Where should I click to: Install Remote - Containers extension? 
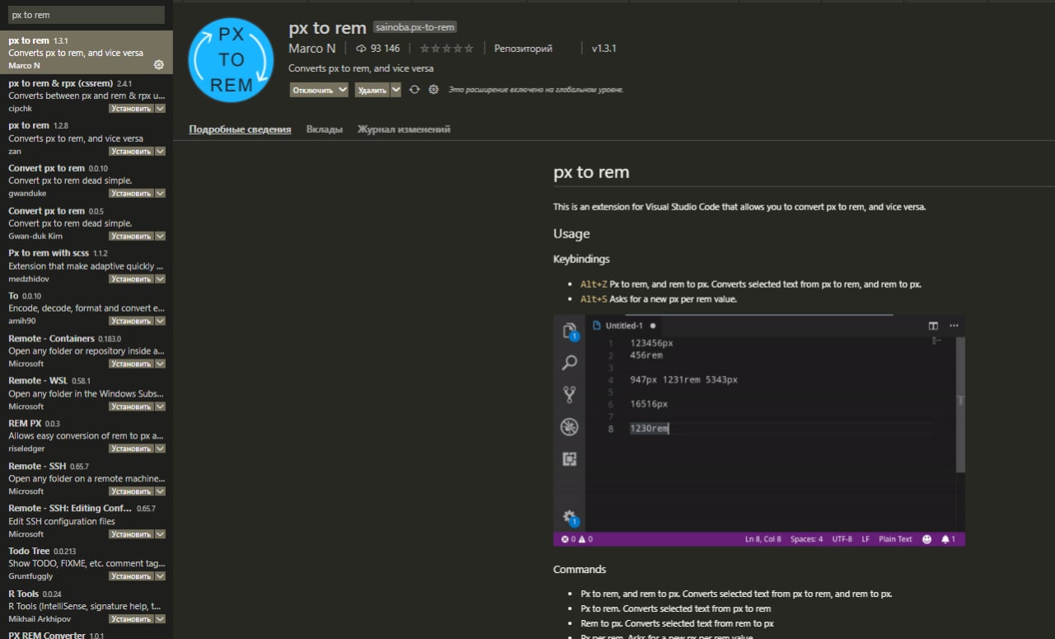[x=131, y=364]
